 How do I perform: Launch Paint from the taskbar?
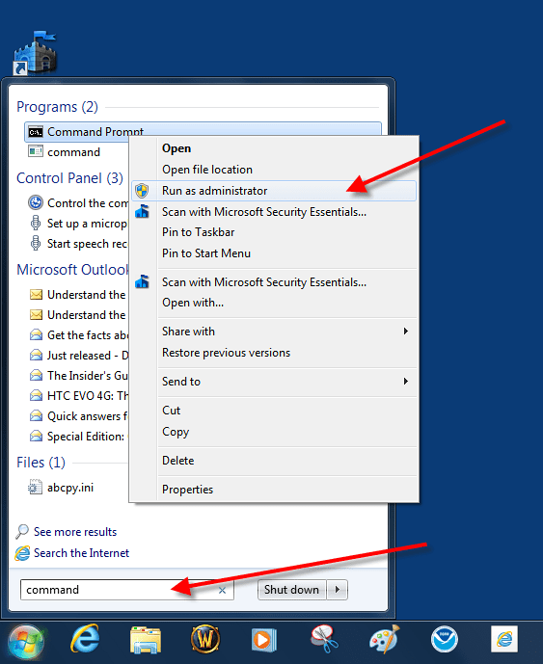[385, 639]
